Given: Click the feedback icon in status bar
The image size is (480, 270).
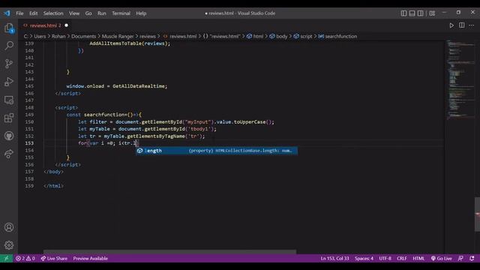Looking at the screenshot, I should [460, 258].
